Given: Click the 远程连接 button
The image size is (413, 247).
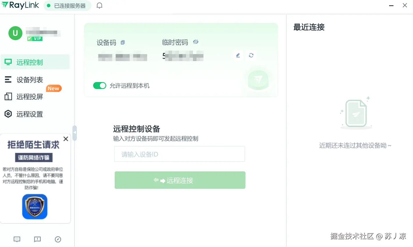Looking at the screenshot, I should tap(180, 180).
